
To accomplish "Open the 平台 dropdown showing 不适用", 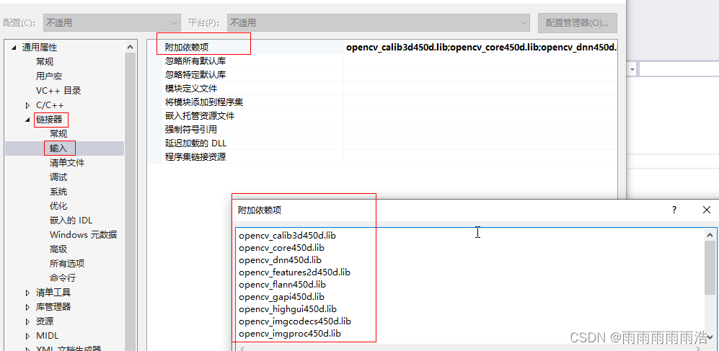I will point(379,22).
